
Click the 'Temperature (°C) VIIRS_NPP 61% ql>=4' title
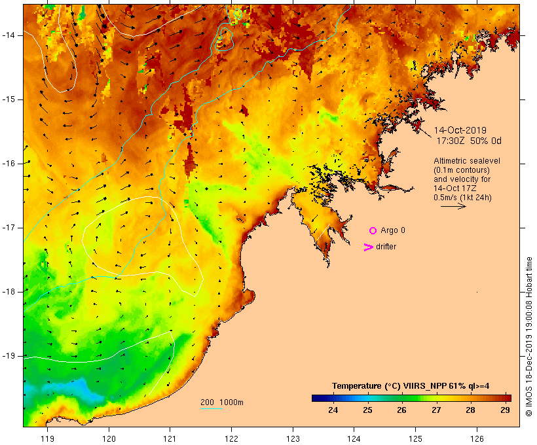tap(411, 386)
